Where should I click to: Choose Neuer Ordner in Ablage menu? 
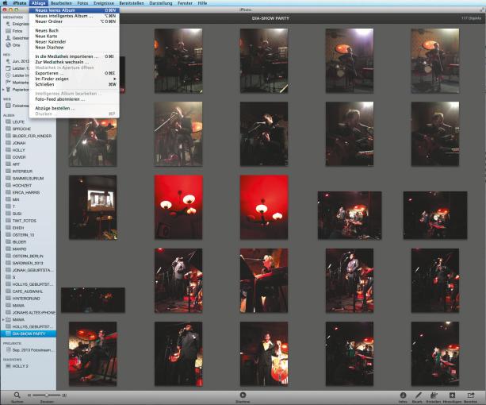(74, 21)
